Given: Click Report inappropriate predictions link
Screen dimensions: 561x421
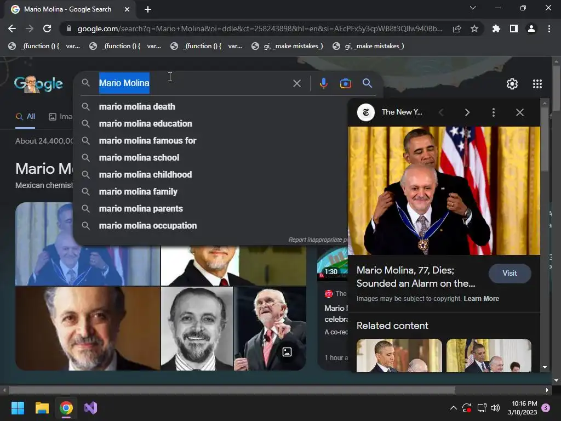Looking at the screenshot, I should 318,240.
